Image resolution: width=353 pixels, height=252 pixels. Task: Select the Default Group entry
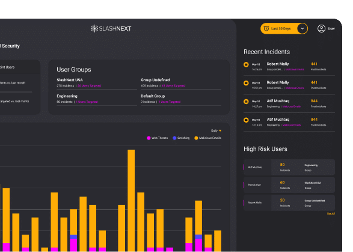(153, 96)
